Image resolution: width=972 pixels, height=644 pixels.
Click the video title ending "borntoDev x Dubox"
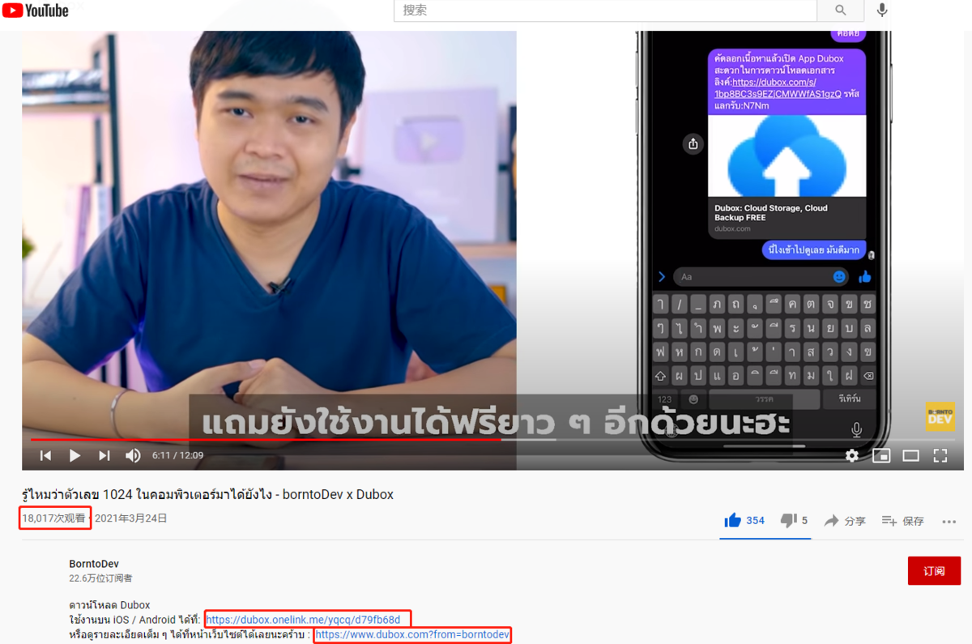point(207,494)
